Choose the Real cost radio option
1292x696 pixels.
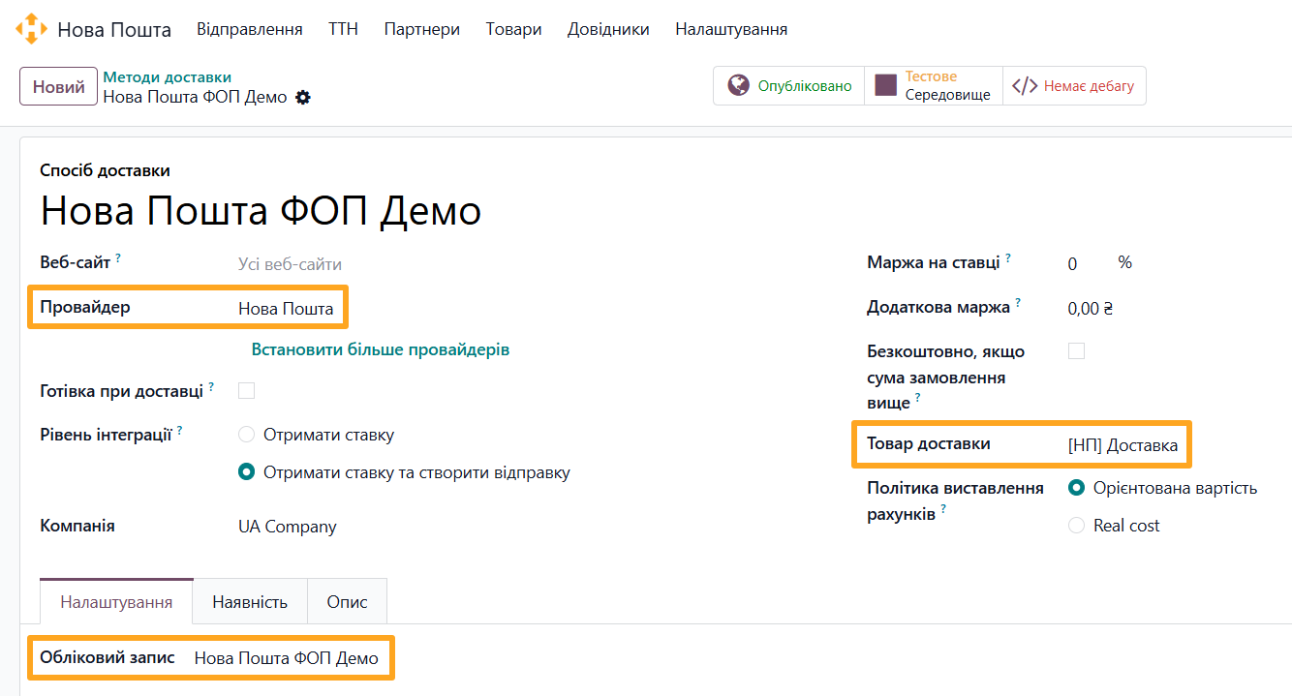(x=1076, y=526)
